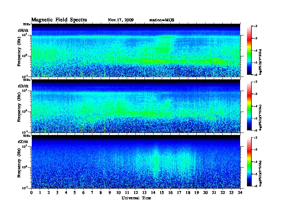Click the log(PSD) units label of dZ/dt color bar

pos(260,174)
